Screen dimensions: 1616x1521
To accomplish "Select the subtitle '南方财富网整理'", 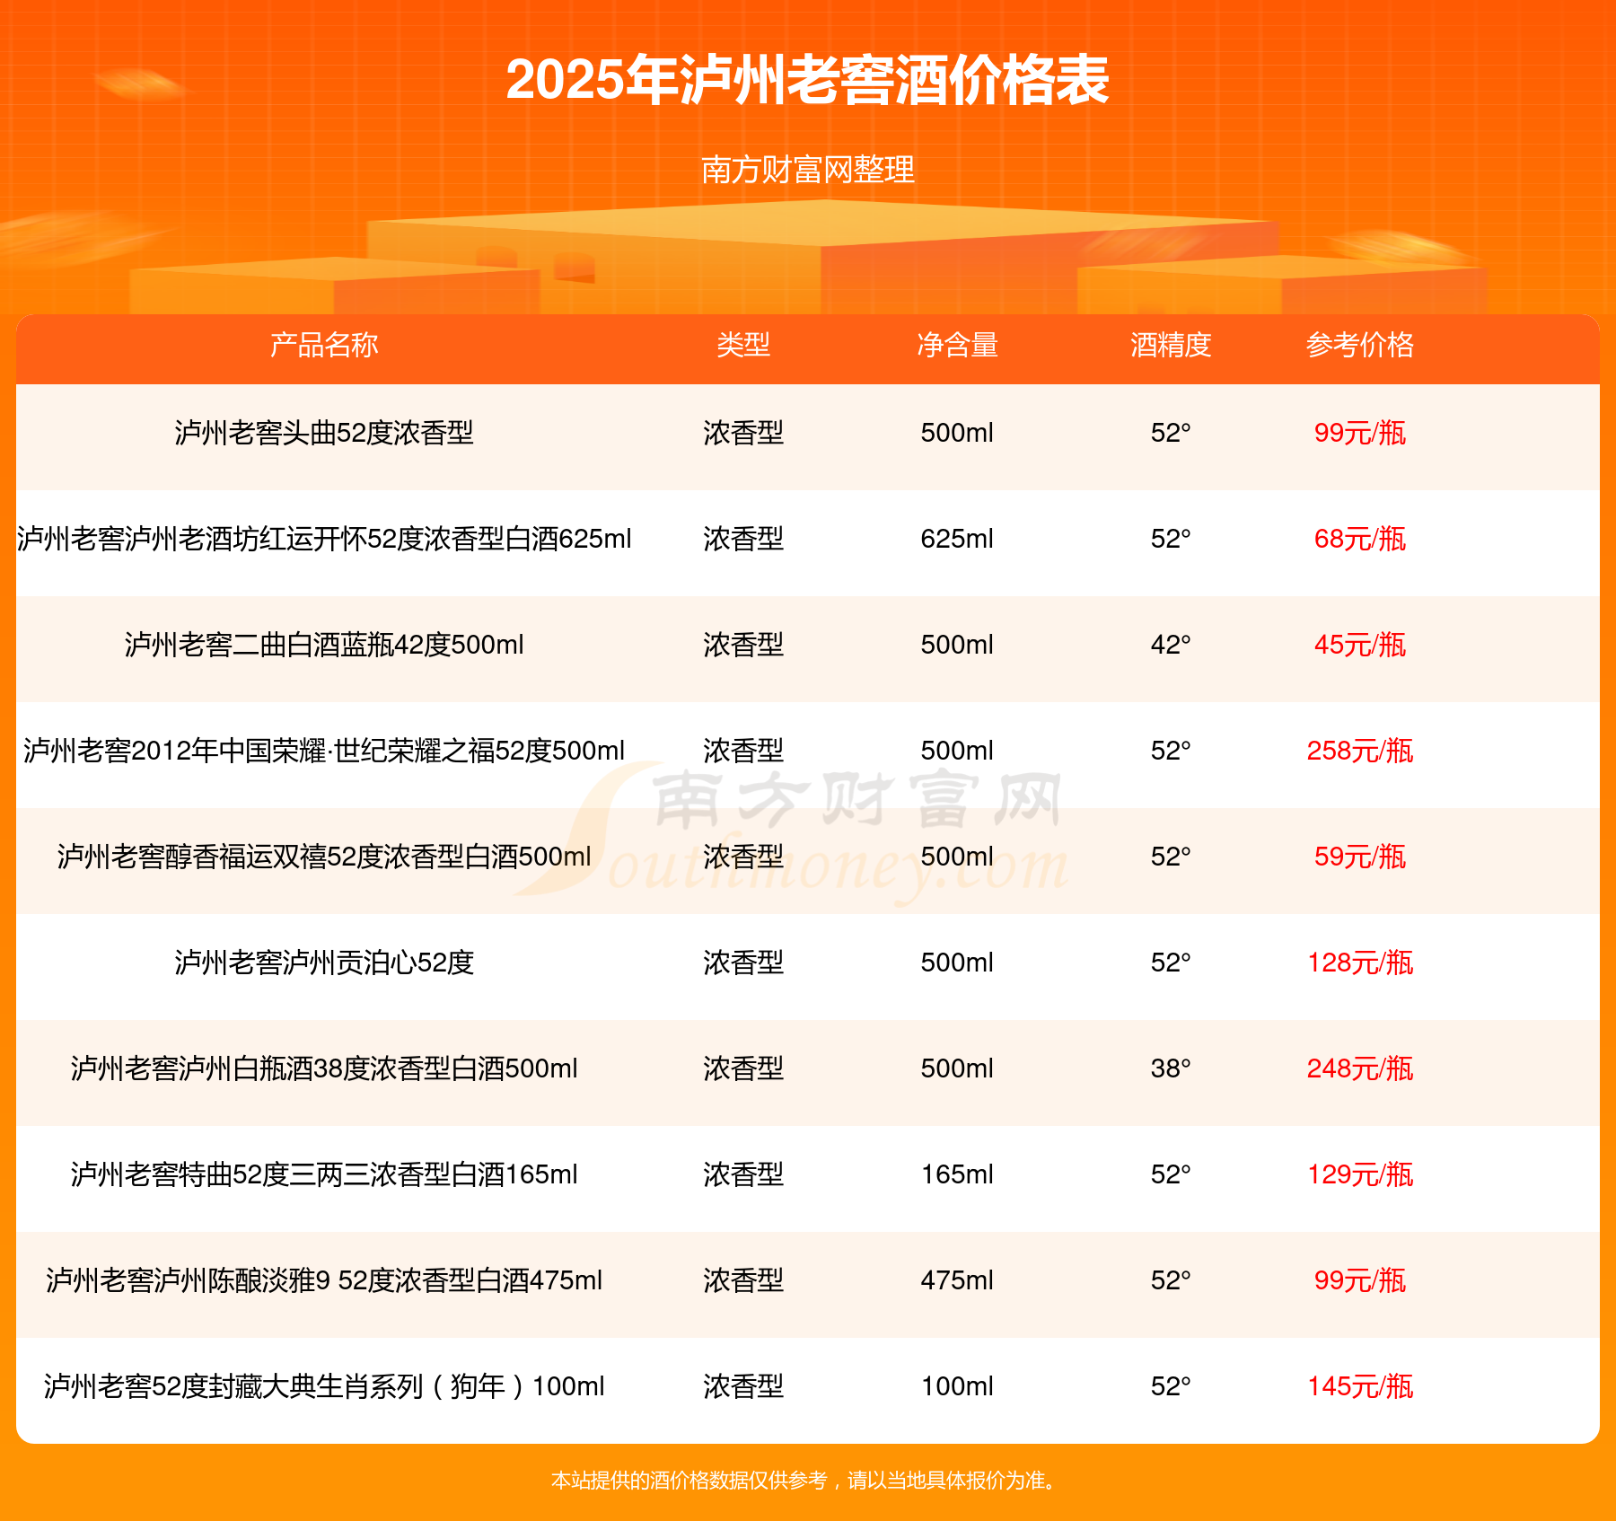I will point(808,170).
